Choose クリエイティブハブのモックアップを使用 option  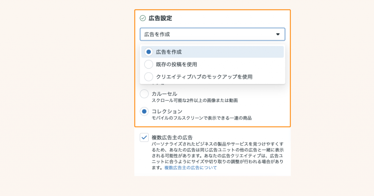212,77
